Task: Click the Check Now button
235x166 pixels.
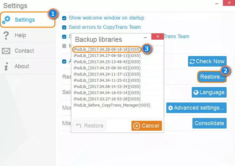Action: (x=207, y=61)
